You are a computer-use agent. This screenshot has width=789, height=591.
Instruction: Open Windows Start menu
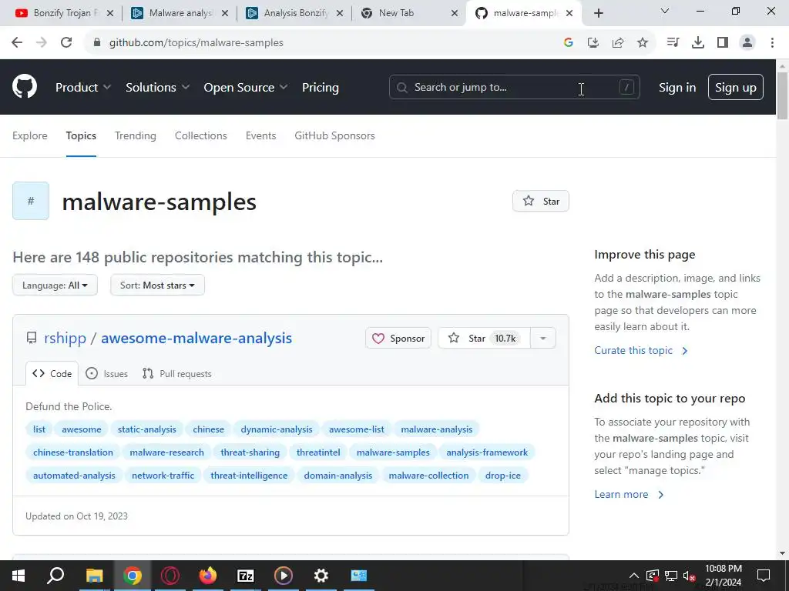(18, 576)
